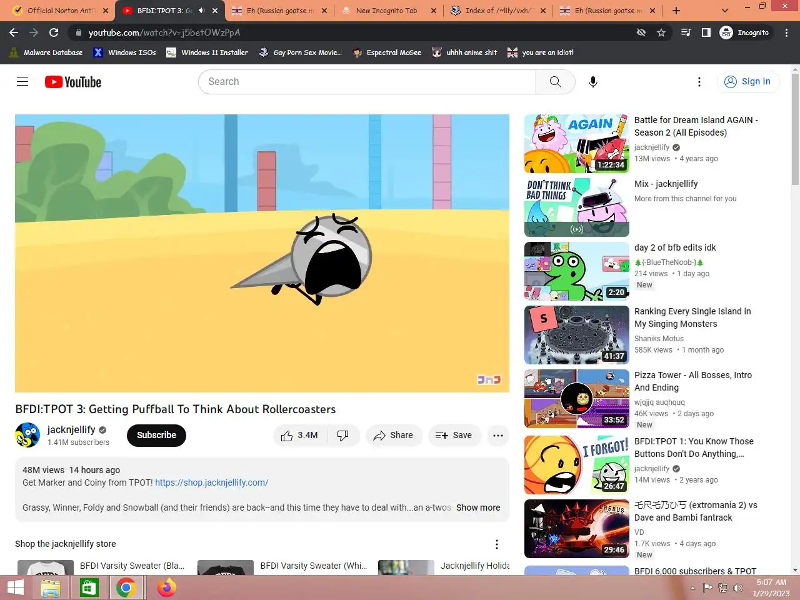Open the Windows ISOs bookmark
The height and width of the screenshot is (600, 800).
point(125,52)
